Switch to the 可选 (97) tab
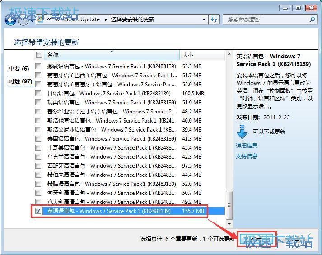The image size is (322, 255). (x=20, y=81)
